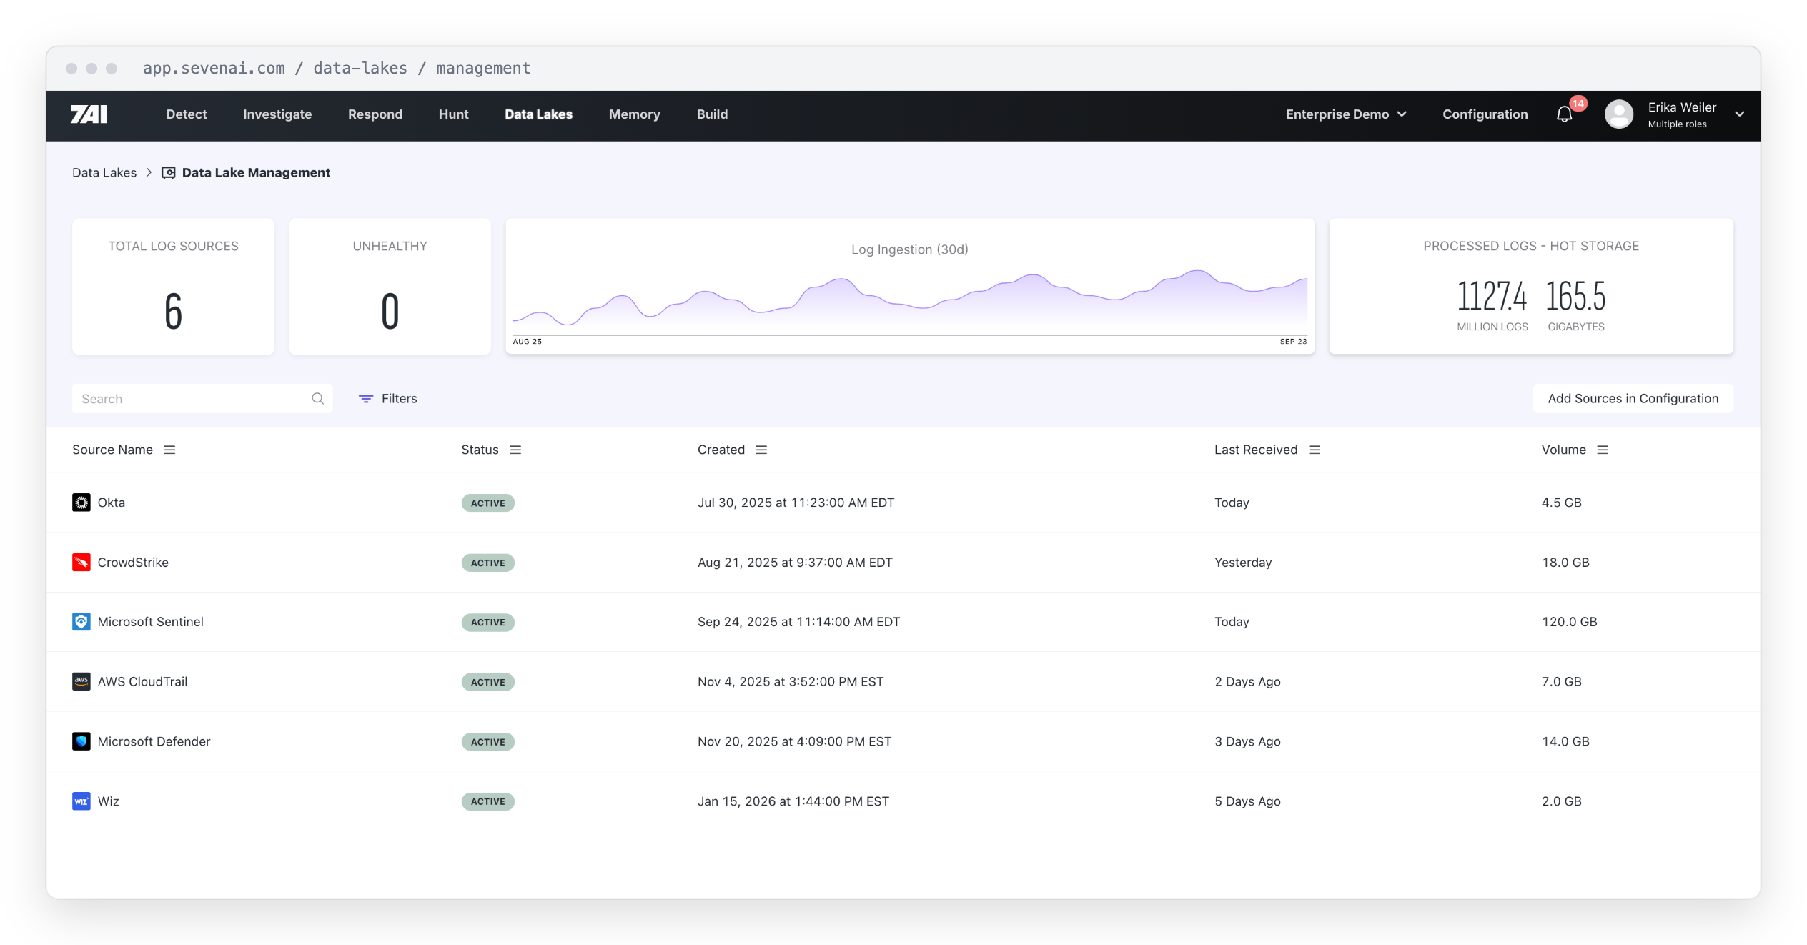Click the ACTIVE badge for Wiz
The image size is (1807, 945).
(488, 802)
